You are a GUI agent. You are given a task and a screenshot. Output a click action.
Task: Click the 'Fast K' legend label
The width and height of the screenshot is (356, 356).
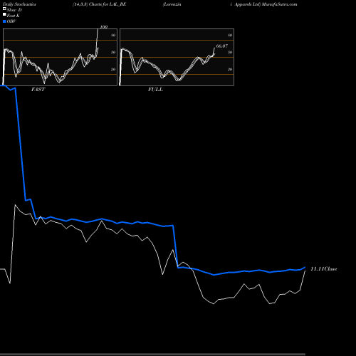(14, 16)
